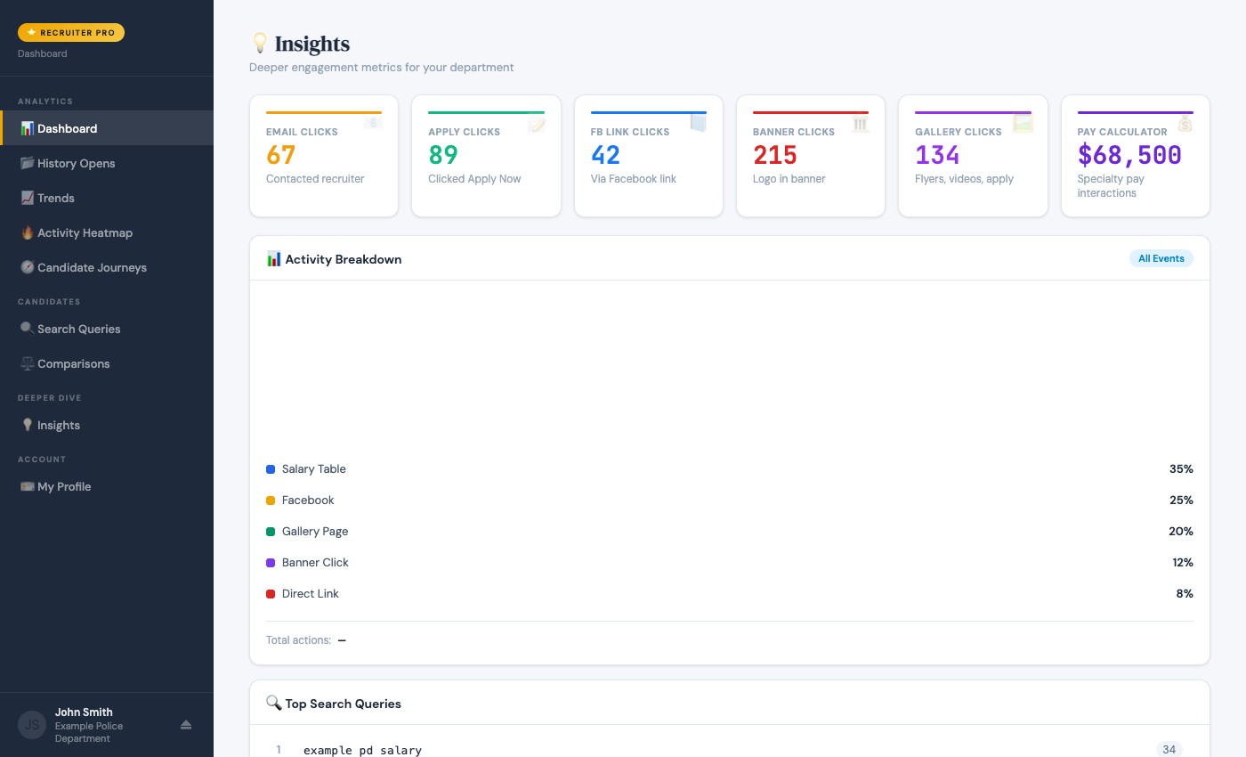Click the Recruiter Pro badge
The image size is (1246, 757).
click(x=71, y=32)
